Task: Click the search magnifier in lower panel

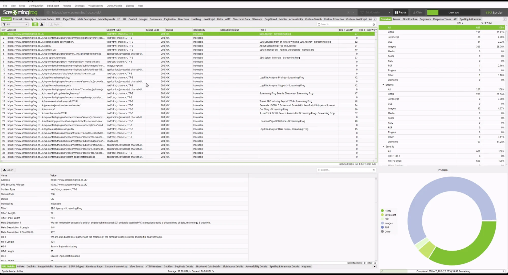Action: pyautogui.click(x=319, y=170)
